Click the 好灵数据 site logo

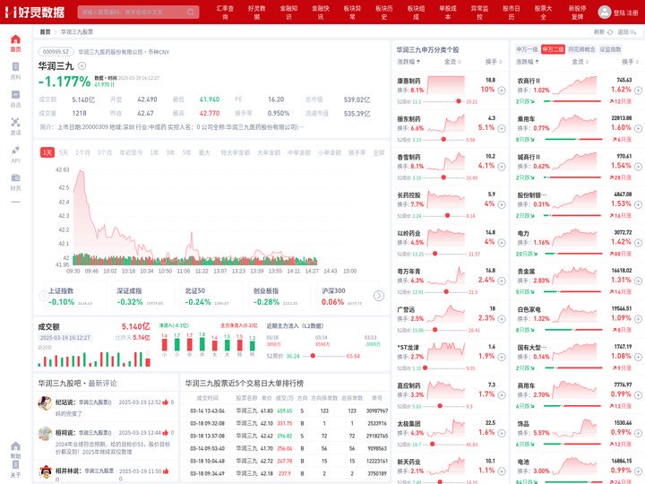click(x=35, y=12)
